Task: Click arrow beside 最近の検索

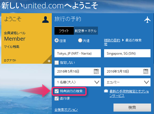Action: point(123,40)
